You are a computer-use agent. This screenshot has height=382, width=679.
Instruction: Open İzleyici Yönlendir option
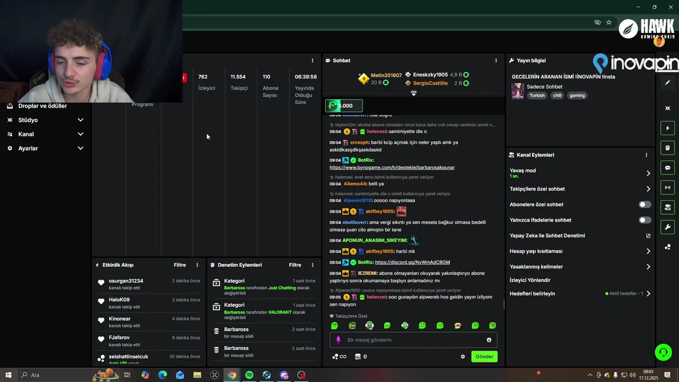click(x=530, y=280)
